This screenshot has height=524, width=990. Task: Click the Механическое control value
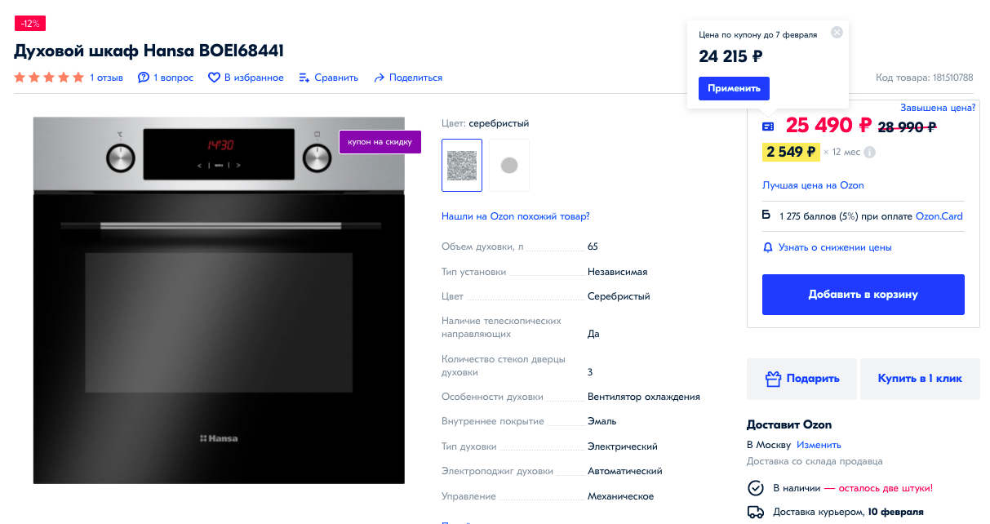click(620, 496)
